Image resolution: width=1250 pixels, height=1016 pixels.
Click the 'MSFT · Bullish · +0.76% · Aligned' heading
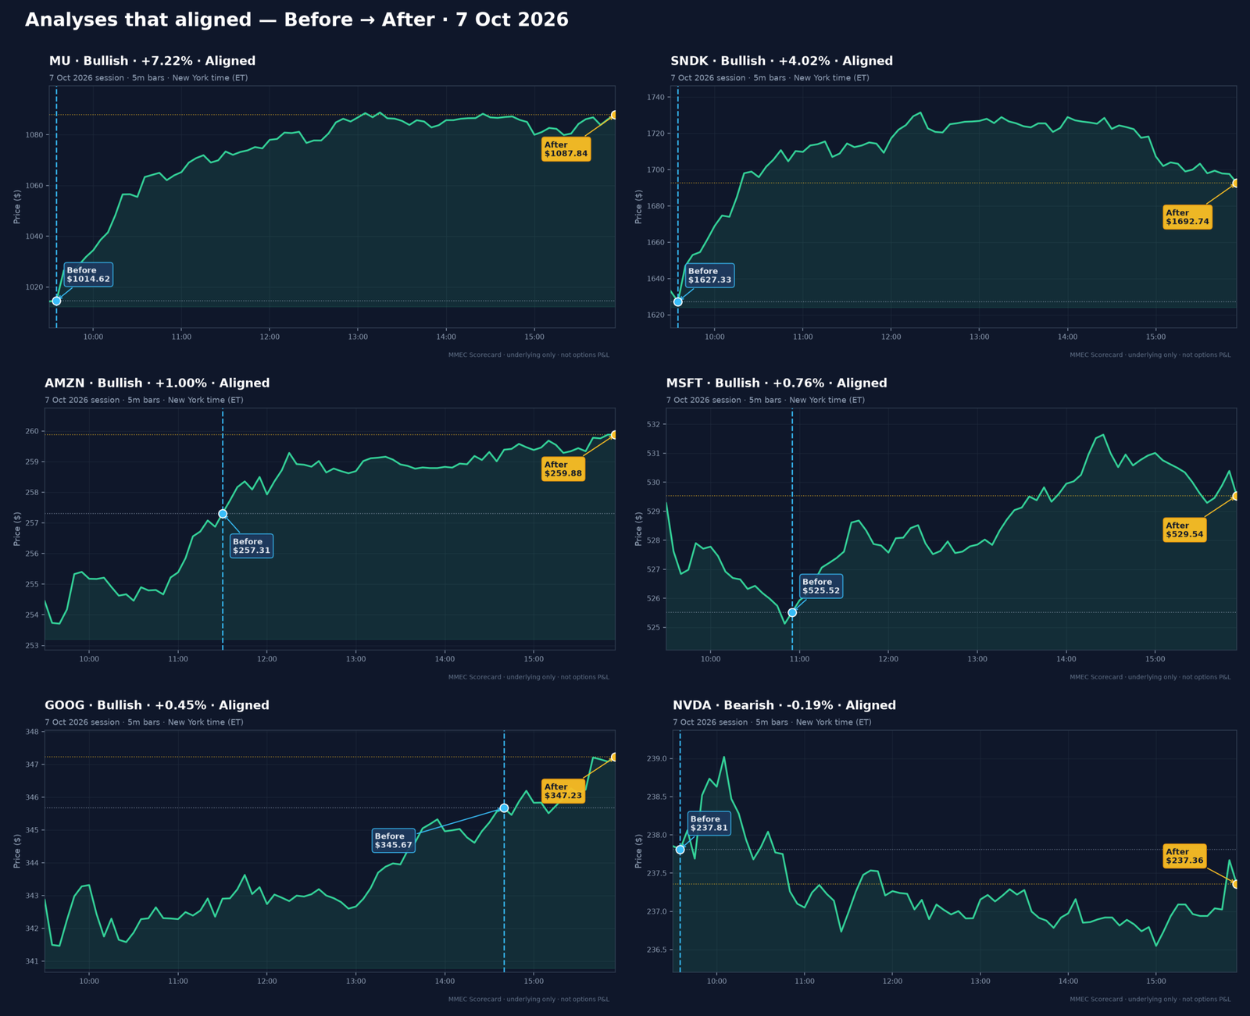pyautogui.click(x=777, y=383)
